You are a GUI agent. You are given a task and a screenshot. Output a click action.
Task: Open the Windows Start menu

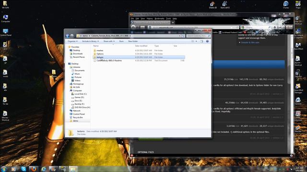[x=4, y=169]
